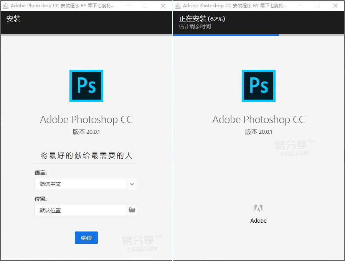Click the 版本 20.0.1 version label
The image size is (345, 261).
point(86,130)
